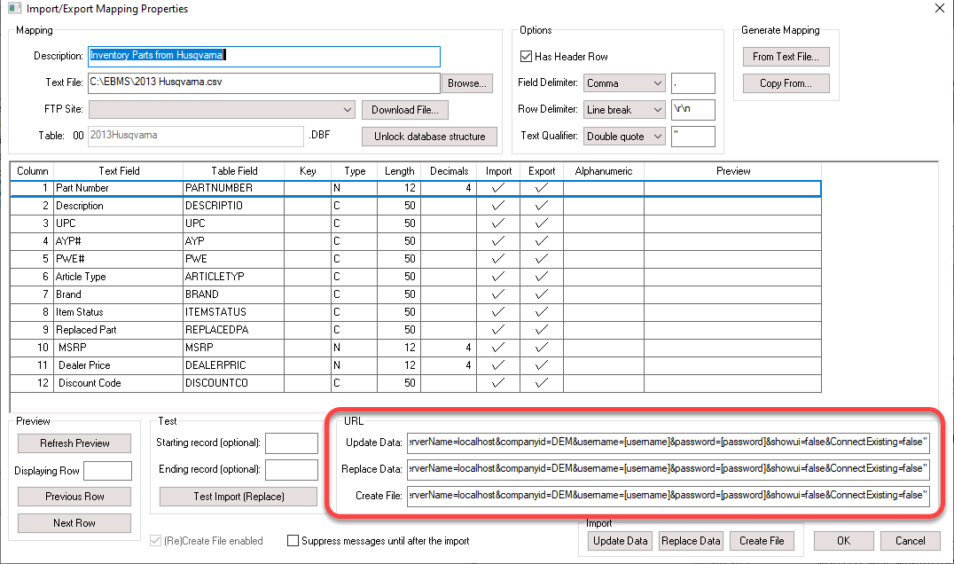The height and width of the screenshot is (564, 954).
Task: Click the Description input field
Action: pos(264,56)
